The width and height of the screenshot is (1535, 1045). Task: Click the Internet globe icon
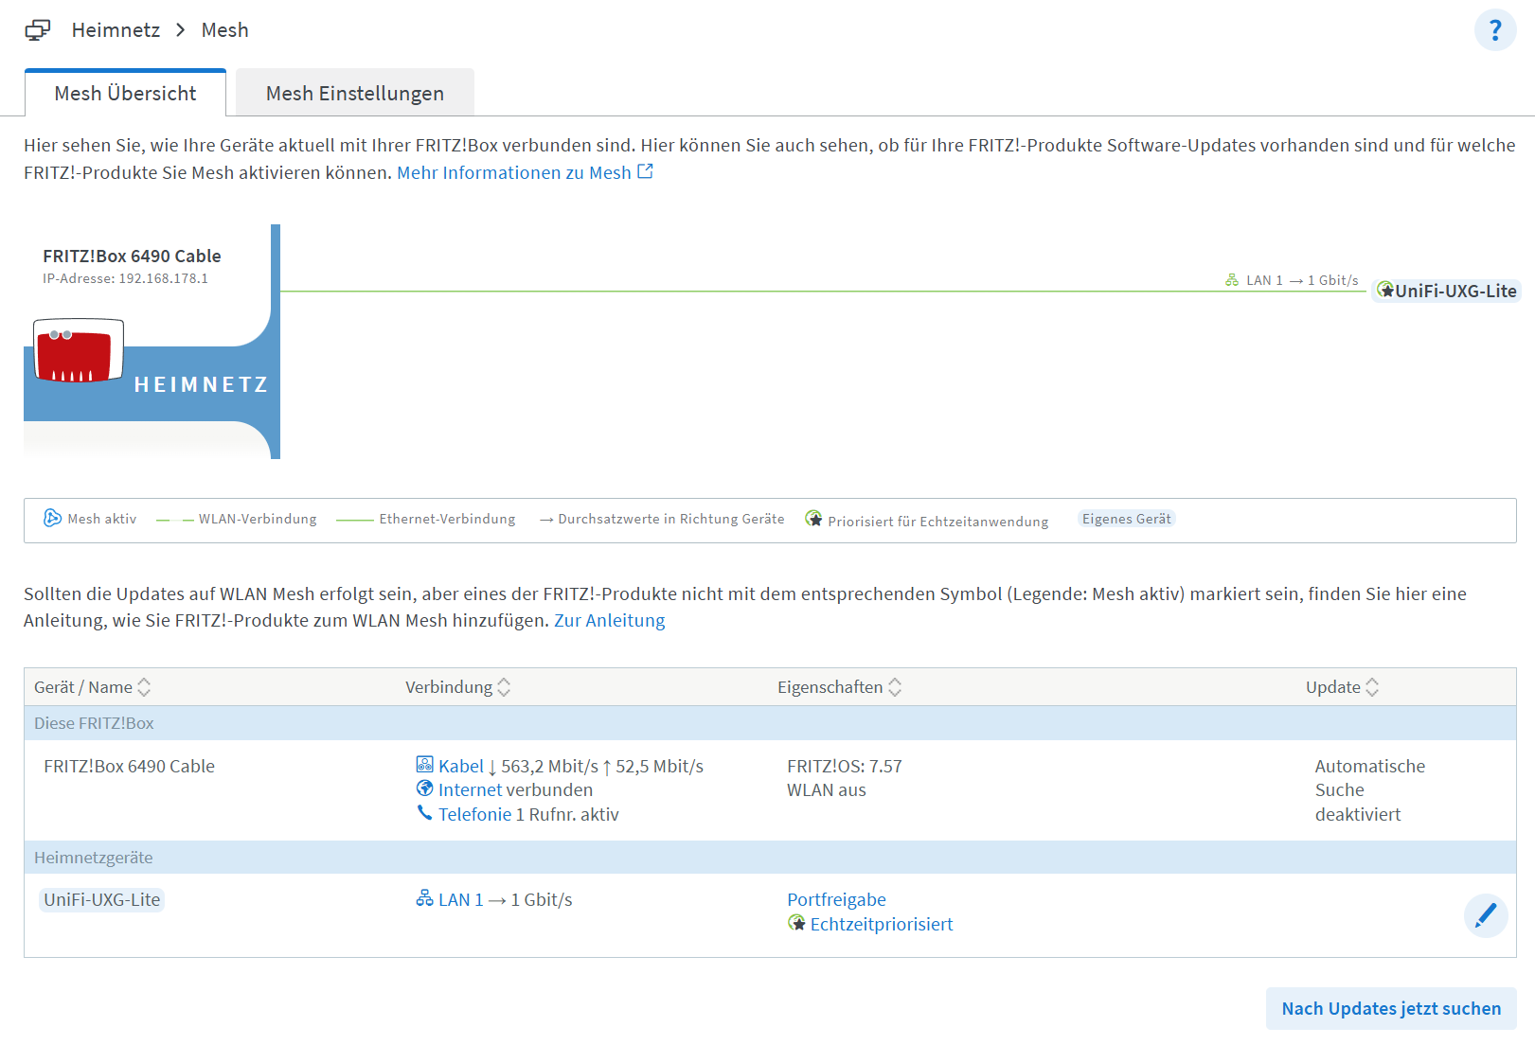(424, 788)
